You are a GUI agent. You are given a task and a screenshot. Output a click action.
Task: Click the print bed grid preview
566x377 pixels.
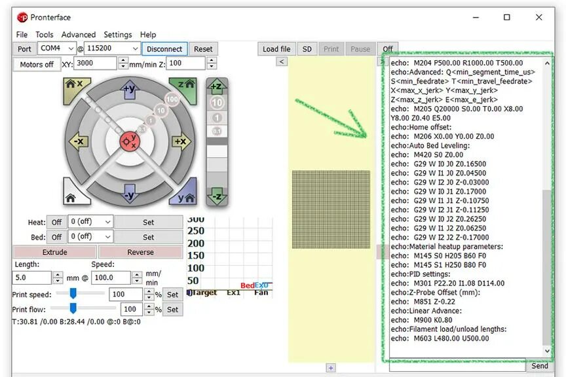331,209
